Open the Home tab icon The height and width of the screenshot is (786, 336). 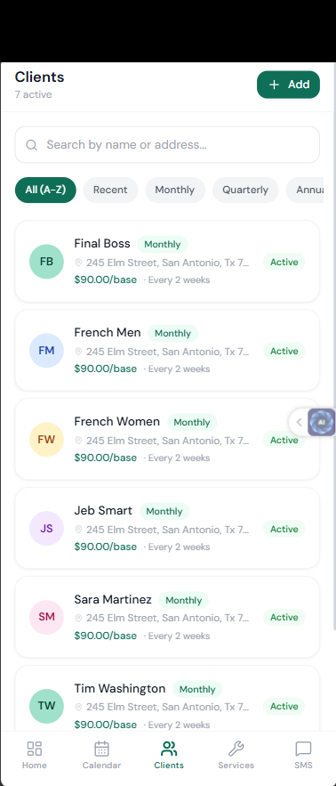(x=34, y=749)
